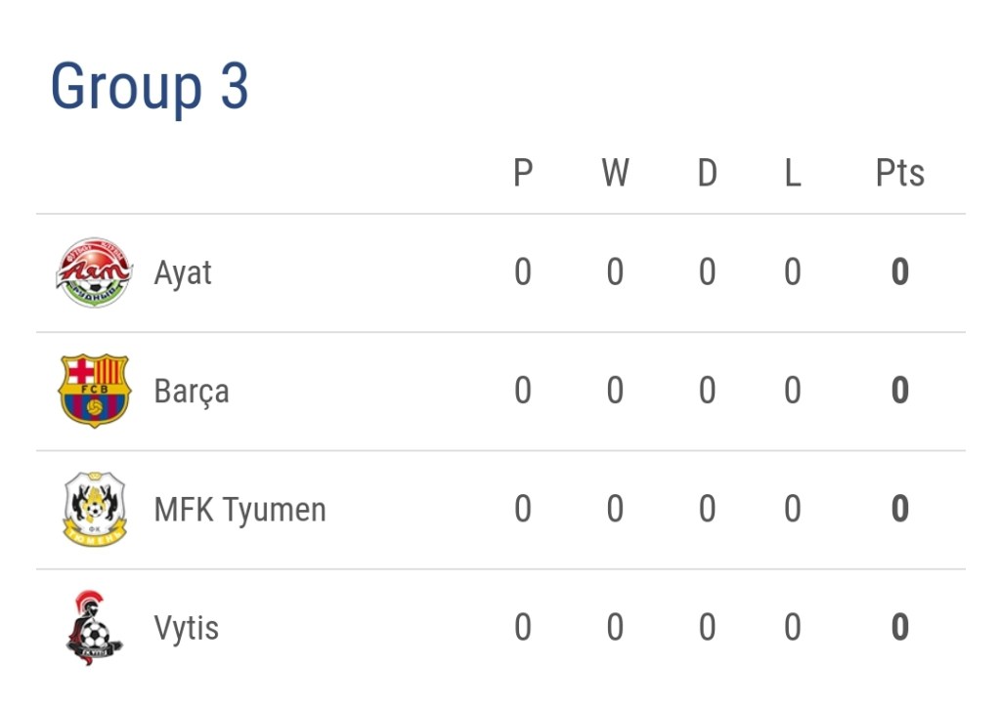This screenshot has height=707, width=1001.
Task: Click the Vytis helmet logo icon
Action: pos(94,627)
